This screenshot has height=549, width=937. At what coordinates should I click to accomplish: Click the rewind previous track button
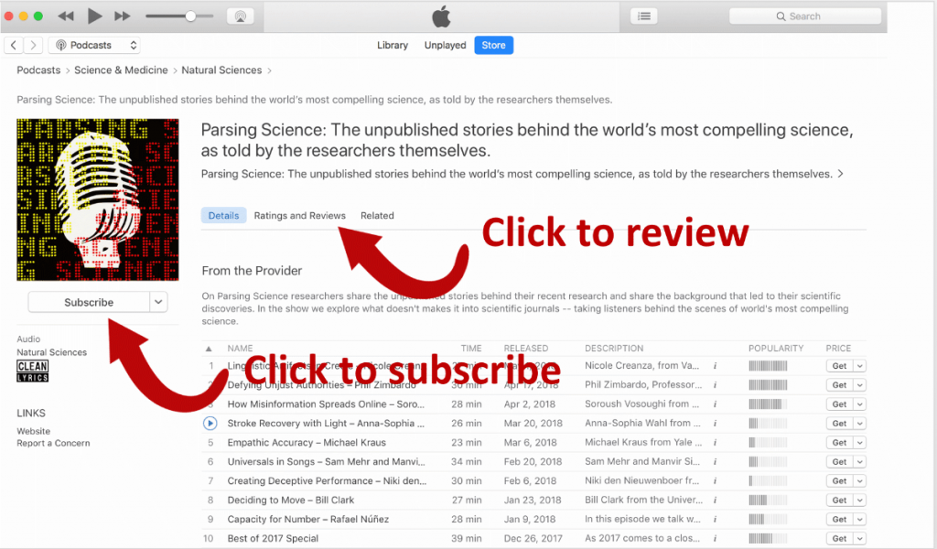click(x=65, y=16)
